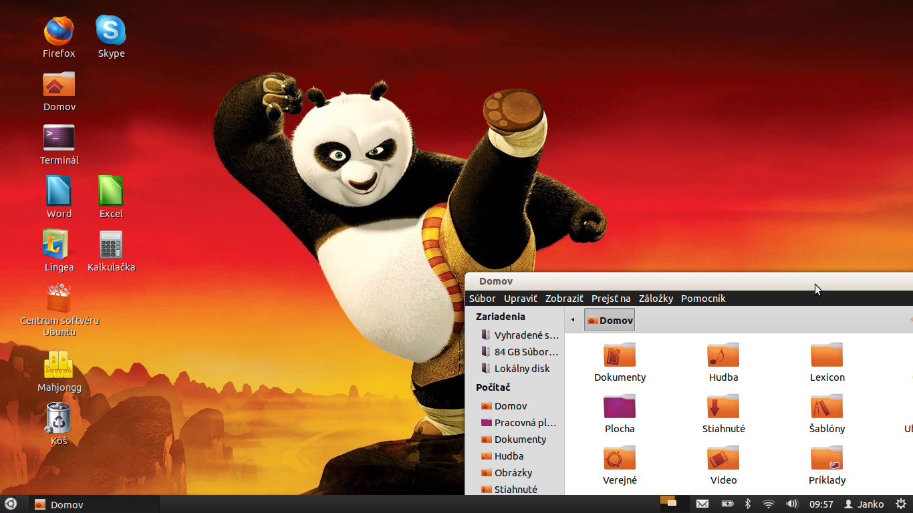This screenshot has height=513, width=913.
Task: Open the Súbor menu
Action: coord(483,299)
